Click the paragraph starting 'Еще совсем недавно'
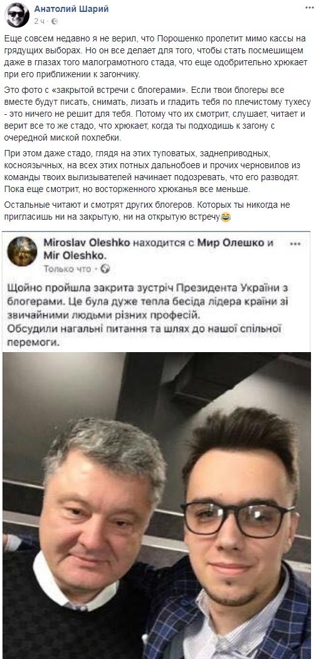This screenshot has width=316, height=659. click(x=155, y=55)
